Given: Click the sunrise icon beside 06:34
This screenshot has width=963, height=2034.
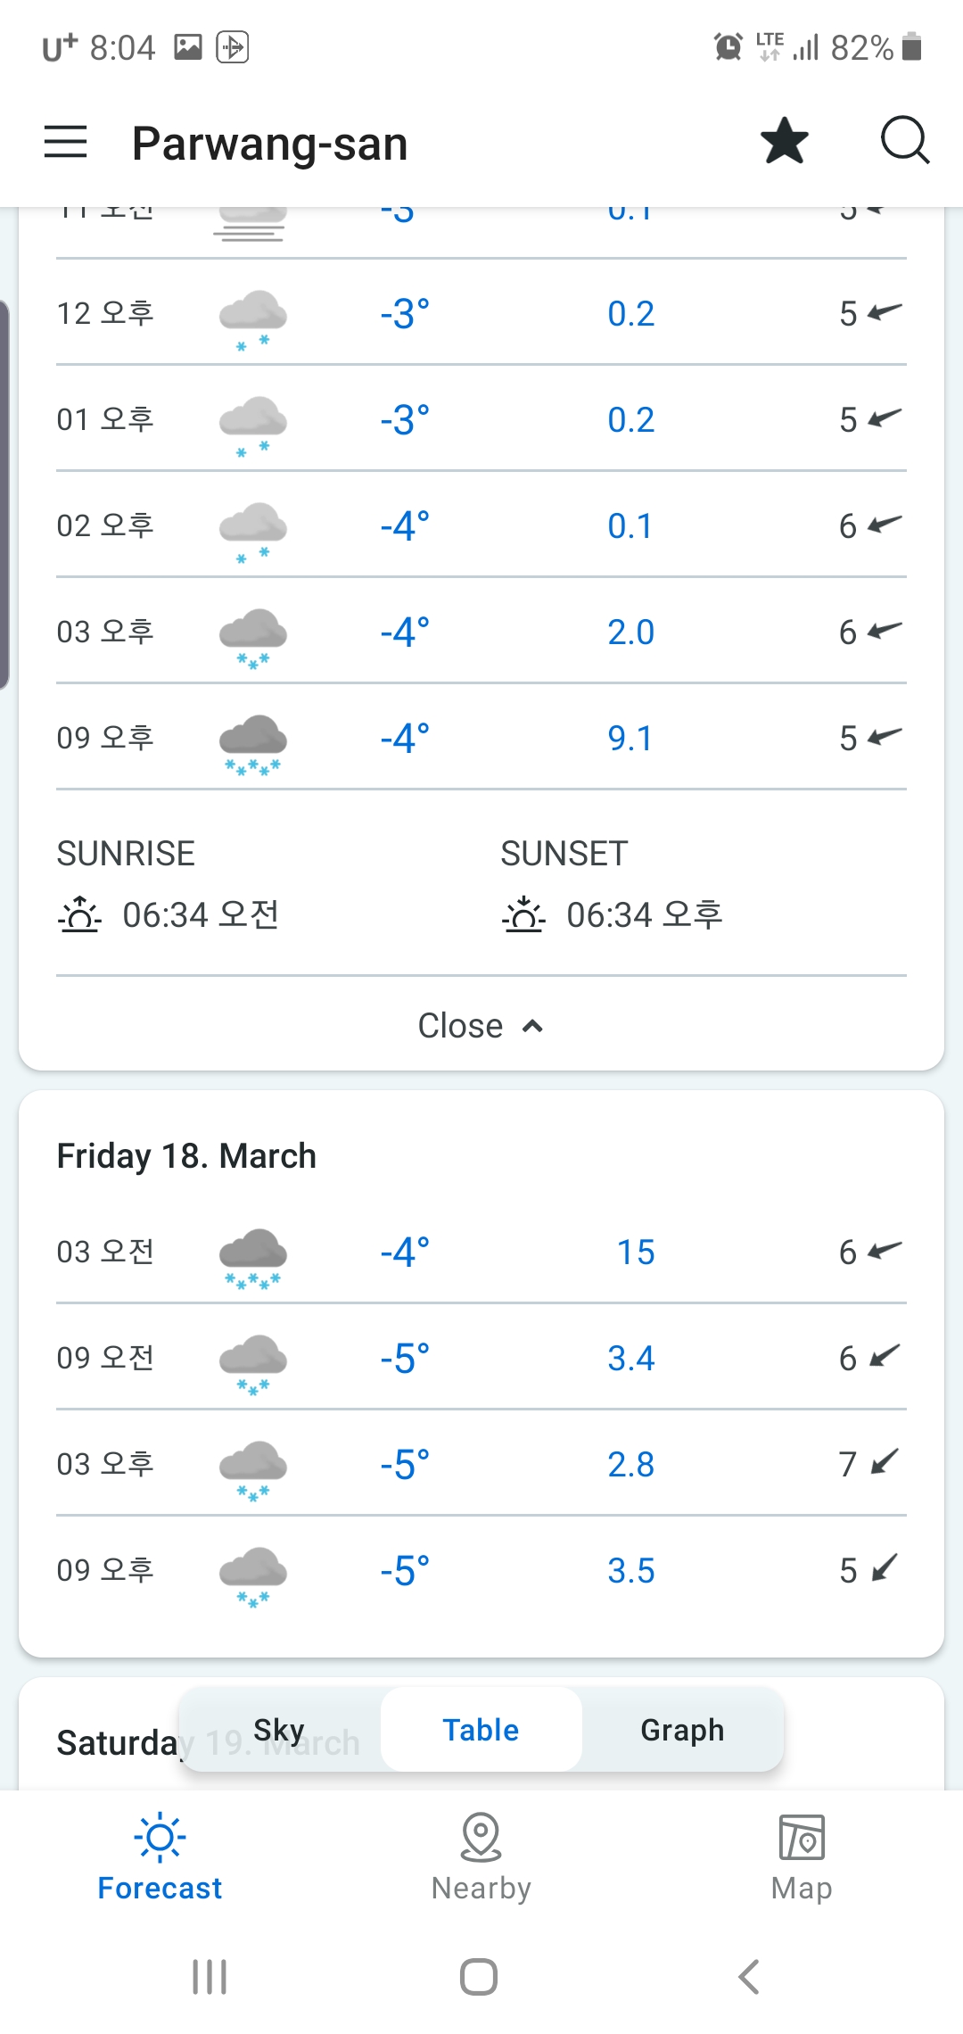Looking at the screenshot, I should pos(79,914).
